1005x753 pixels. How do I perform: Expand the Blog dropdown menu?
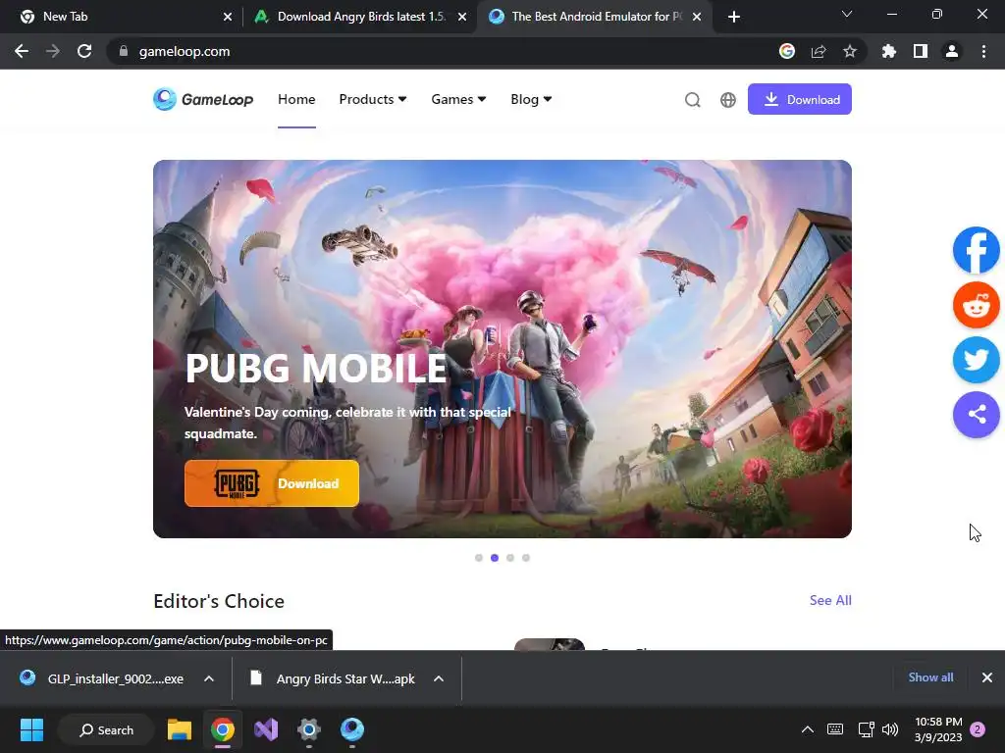click(x=531, y=99)
